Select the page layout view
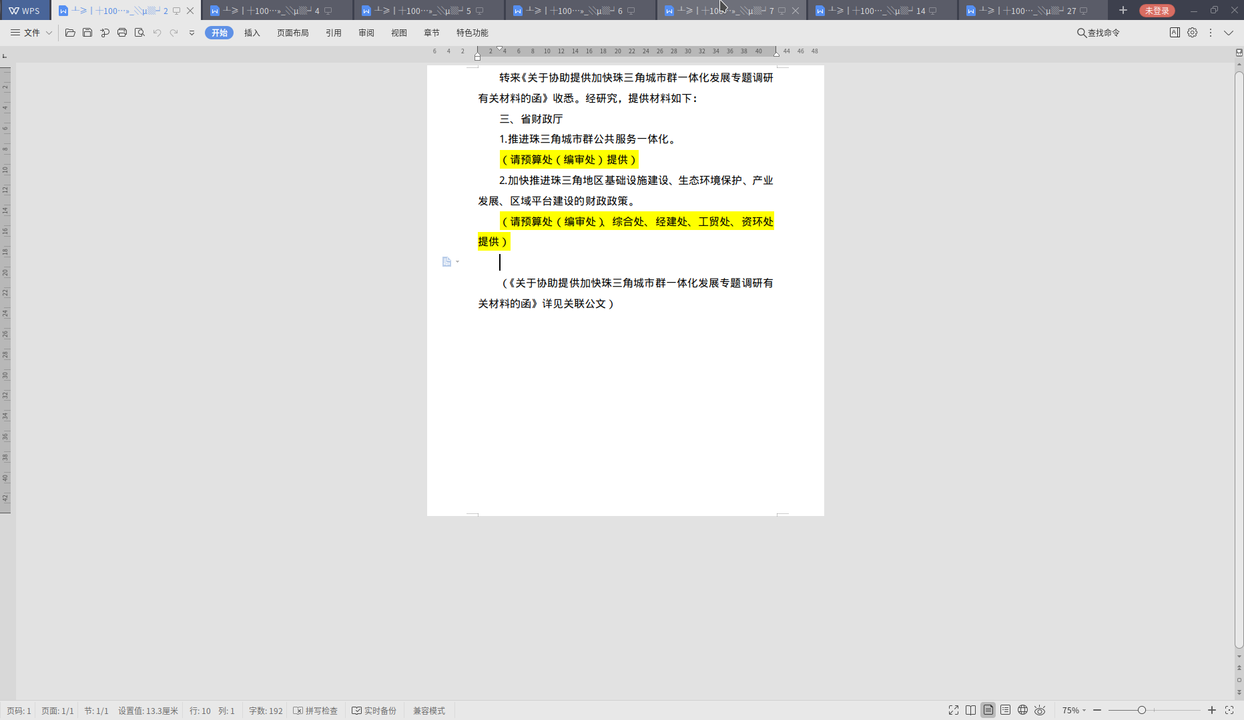 coord(988,710)
